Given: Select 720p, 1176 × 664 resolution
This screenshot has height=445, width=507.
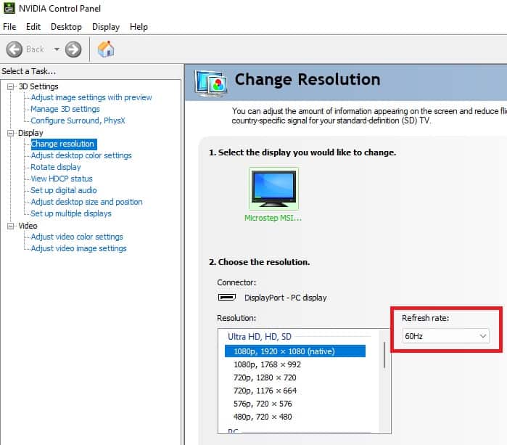Looking at the screenshot, I should (265, 391).
